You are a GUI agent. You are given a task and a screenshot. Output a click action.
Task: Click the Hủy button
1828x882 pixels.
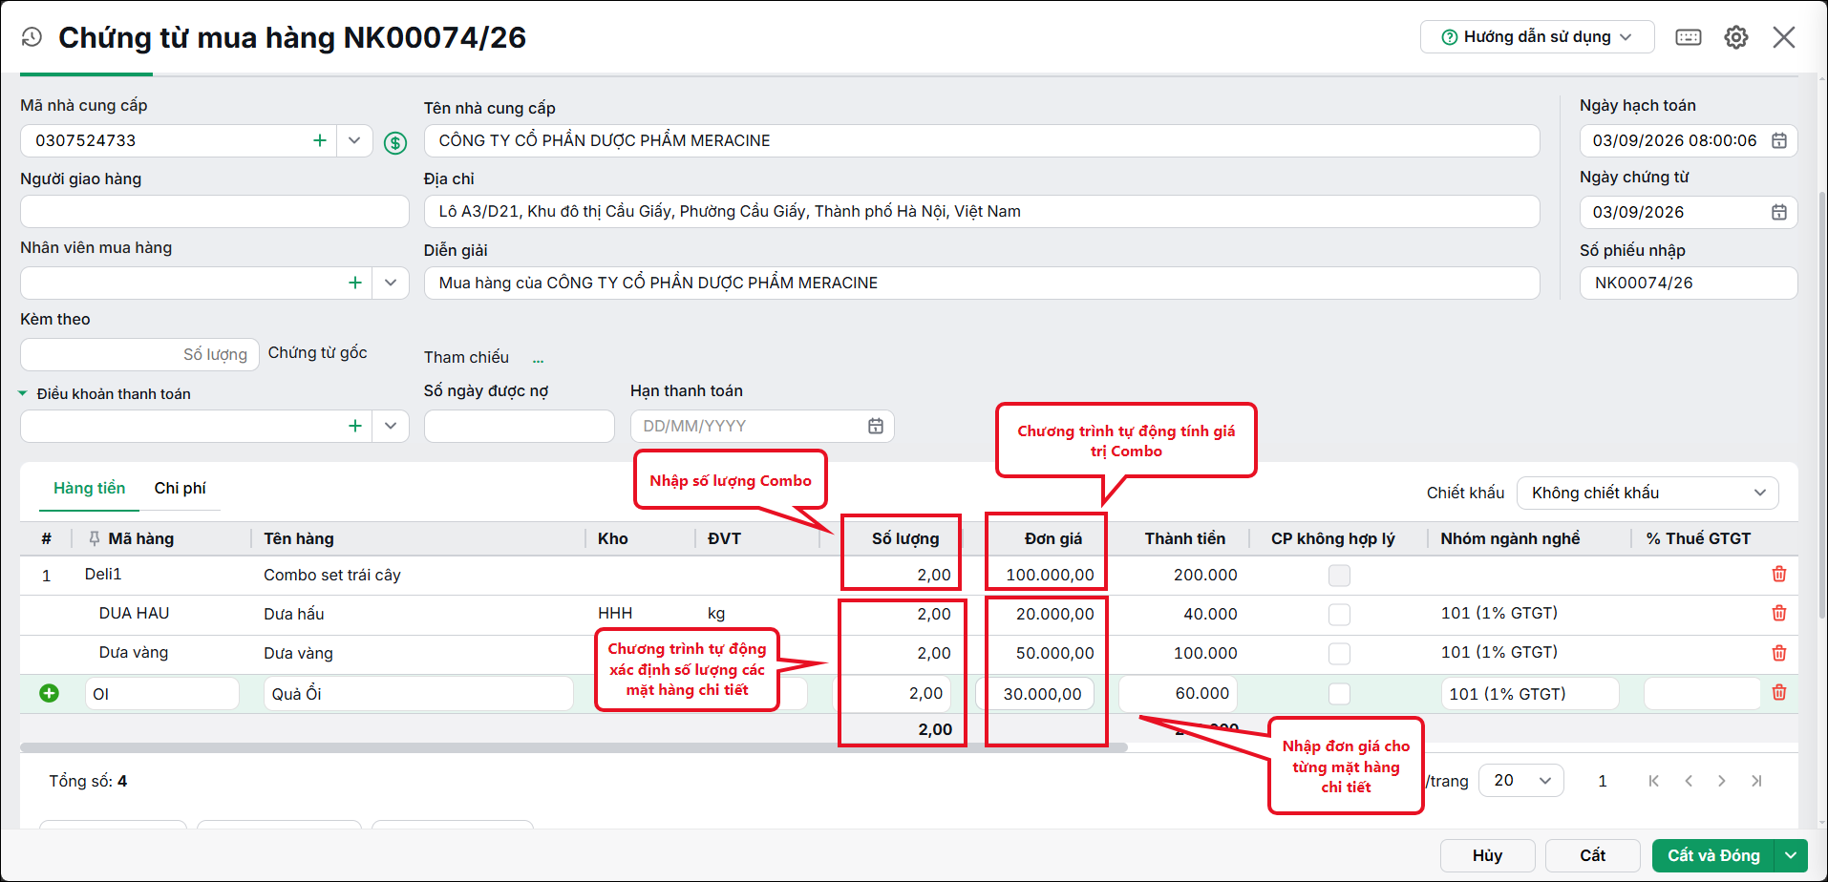[x=1487, y=855]
